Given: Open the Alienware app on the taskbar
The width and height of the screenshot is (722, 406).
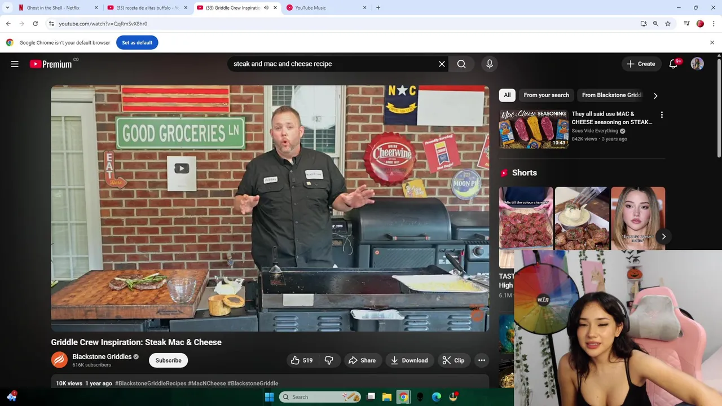Looking at the screenshot, I should click(420, 397).
